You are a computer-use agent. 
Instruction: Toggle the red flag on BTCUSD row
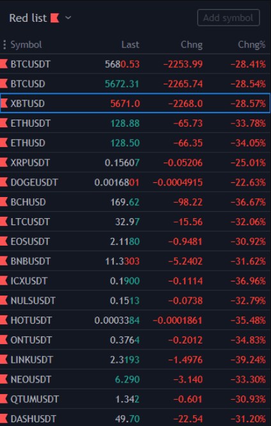pos(4,84)
